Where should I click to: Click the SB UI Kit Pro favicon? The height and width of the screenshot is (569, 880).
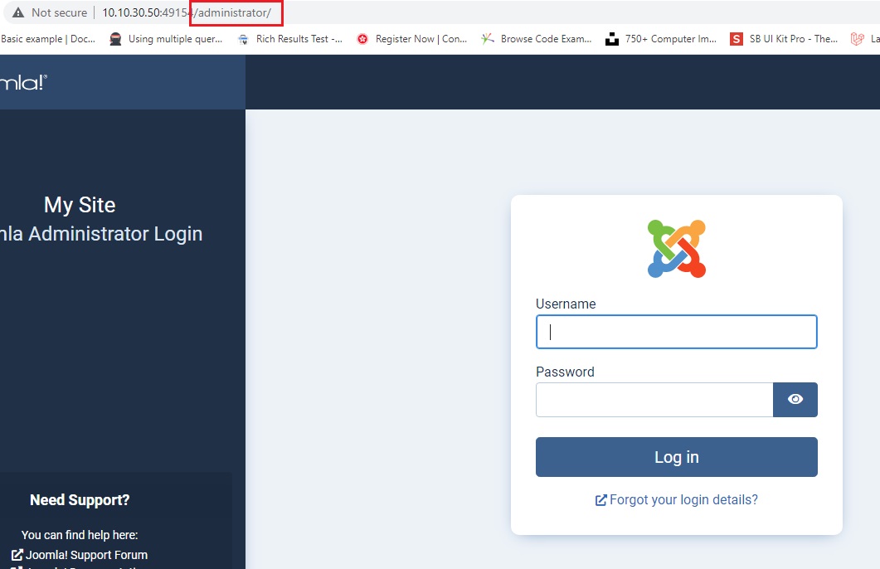737,39
